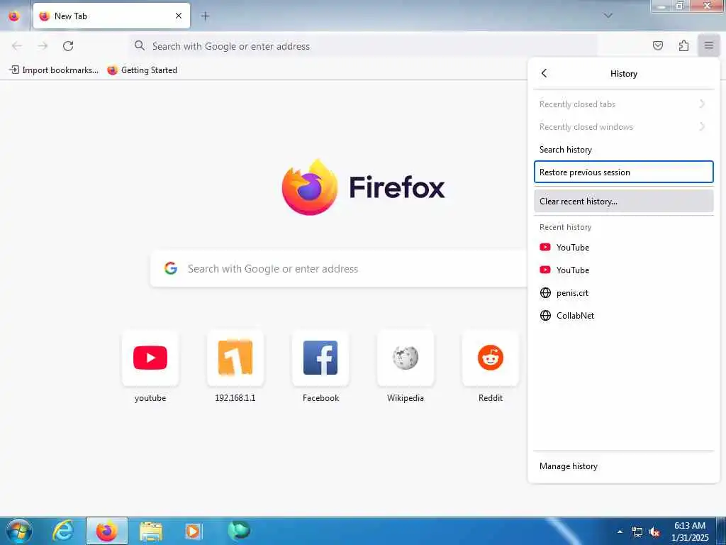The height and width of the screenshot is (545, 726).
Task: Open Windows Explorer from taskbar
Action: tap(151, 532)
